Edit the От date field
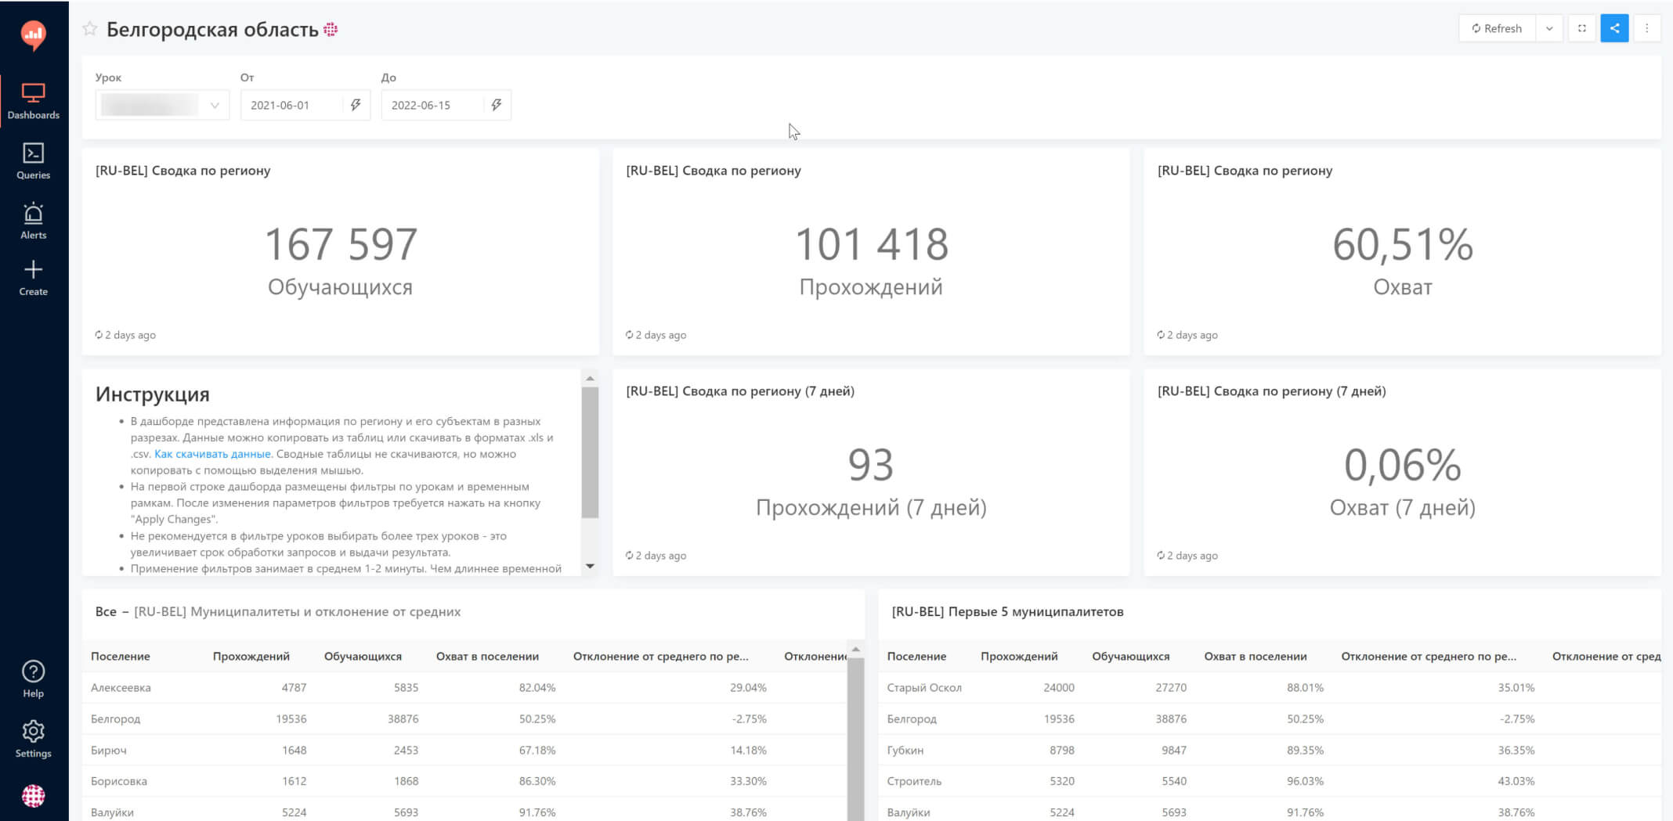This screenshot has height=821, width=1673. point(291,105)
